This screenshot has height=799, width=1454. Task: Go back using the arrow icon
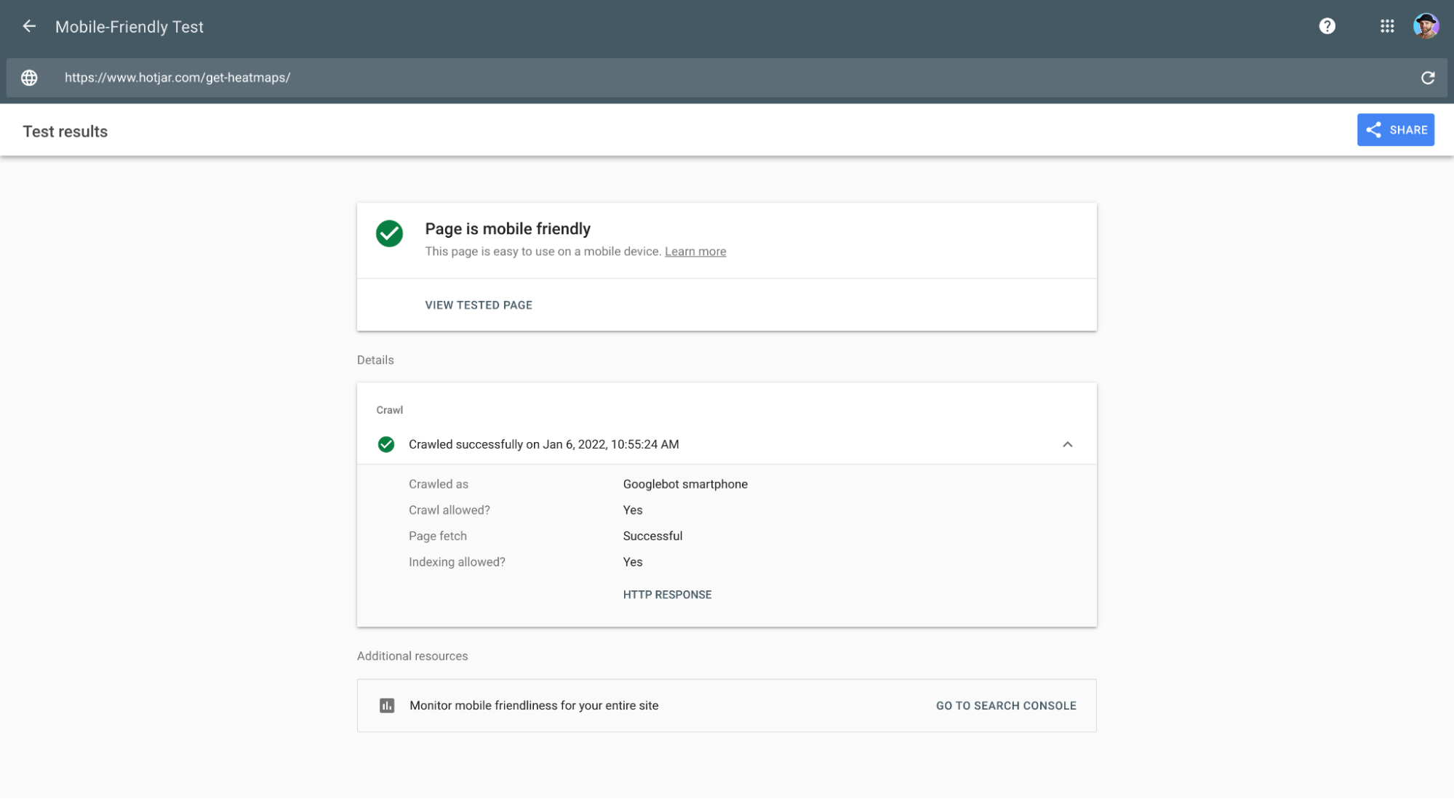click(x=29, y=27)
